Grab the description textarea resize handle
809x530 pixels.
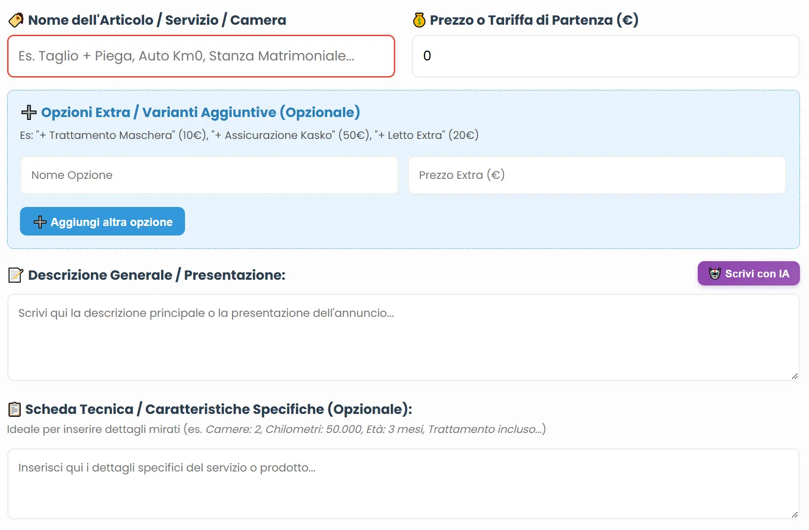point(795,376)
